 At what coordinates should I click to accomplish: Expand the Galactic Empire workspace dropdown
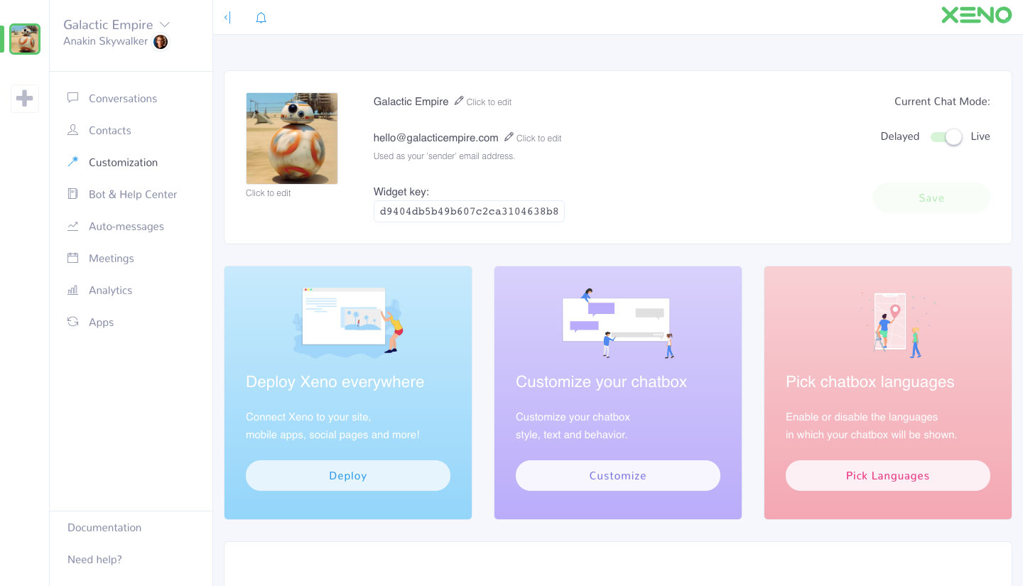(165, 25)
